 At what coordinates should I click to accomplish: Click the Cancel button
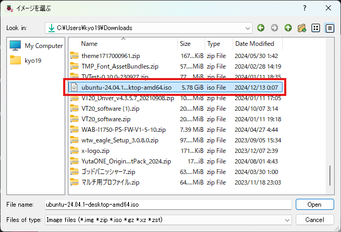click(315, 219)
